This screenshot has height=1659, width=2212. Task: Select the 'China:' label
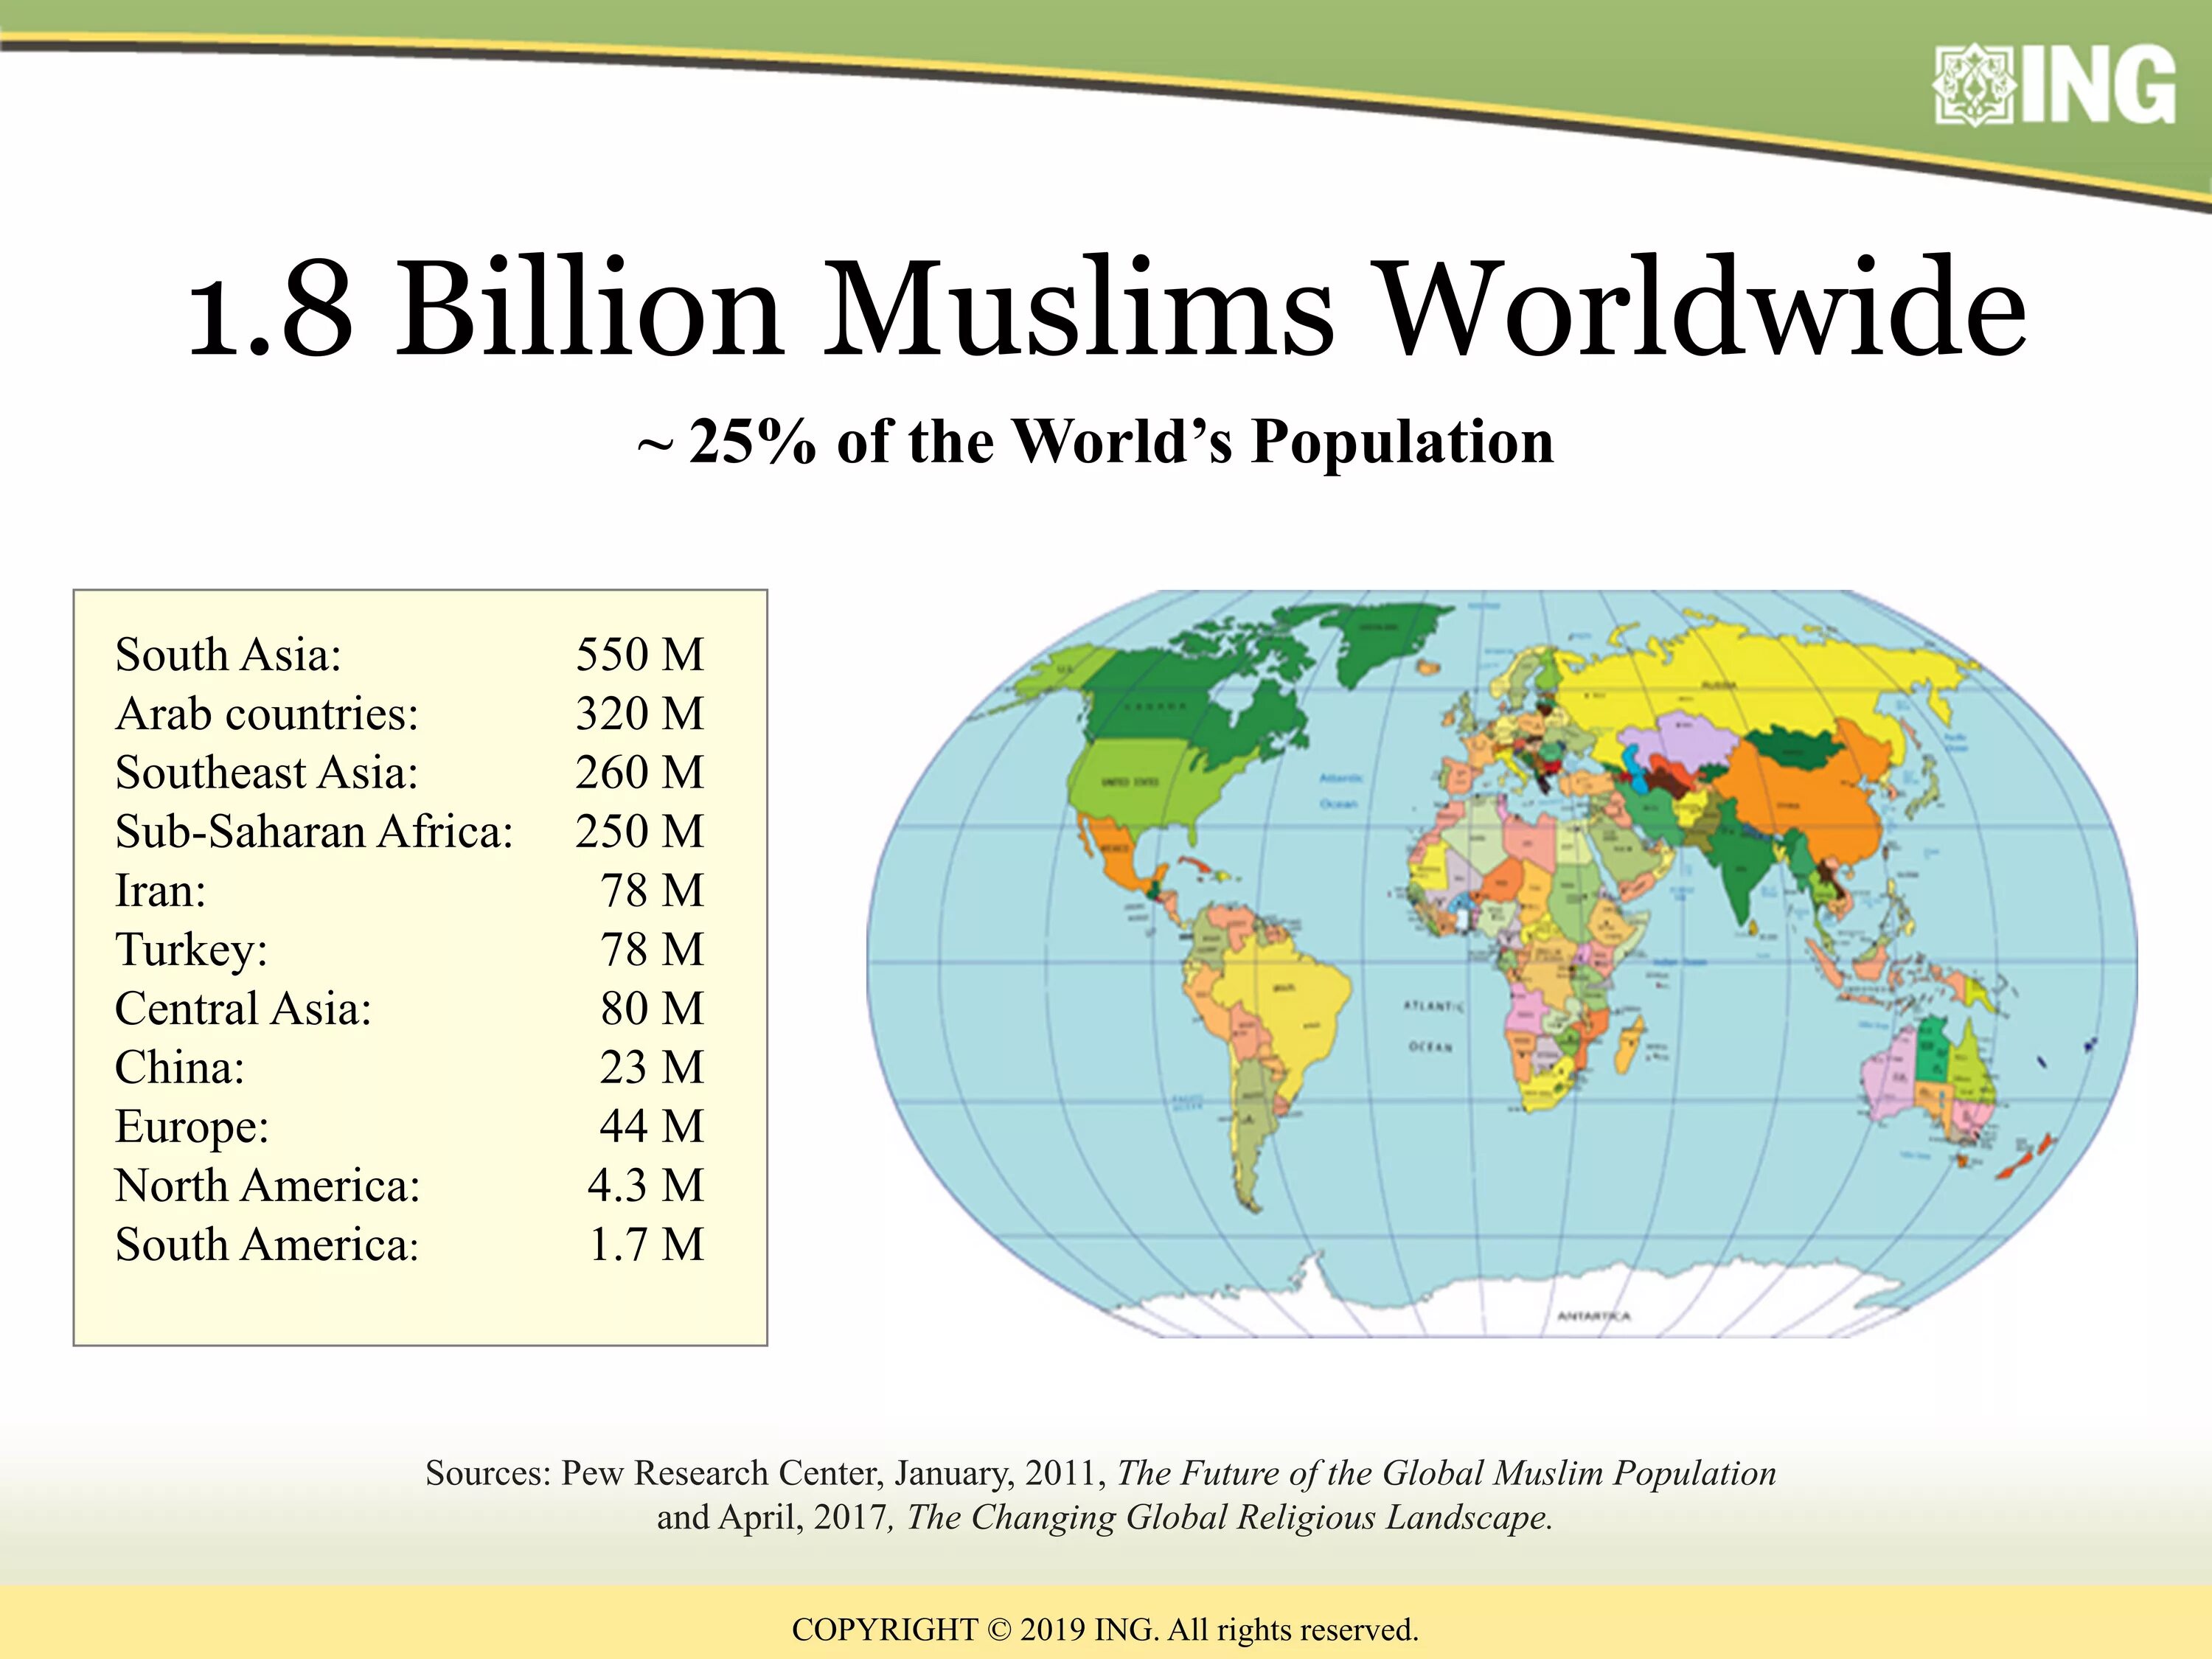pyautogui.click(x=179, y=1068)
